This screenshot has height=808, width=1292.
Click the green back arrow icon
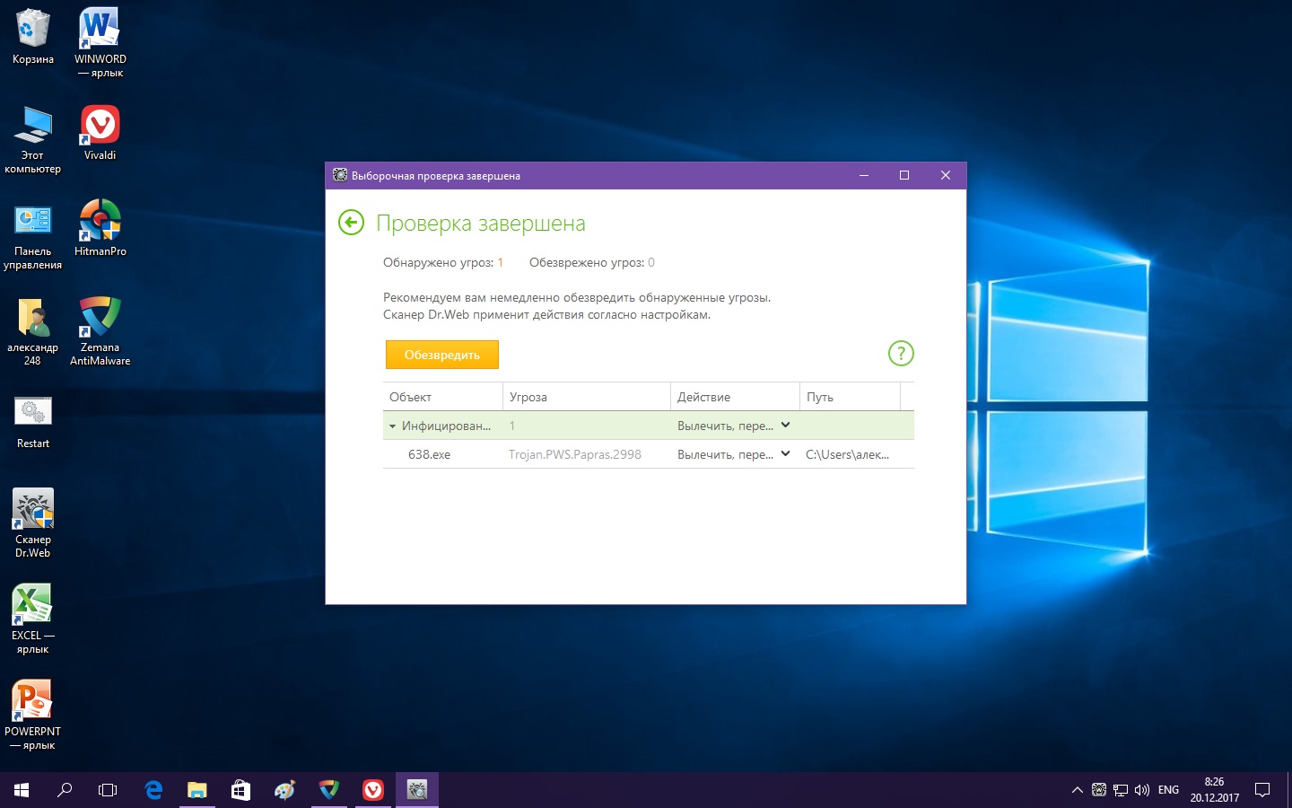click(351, 223)
